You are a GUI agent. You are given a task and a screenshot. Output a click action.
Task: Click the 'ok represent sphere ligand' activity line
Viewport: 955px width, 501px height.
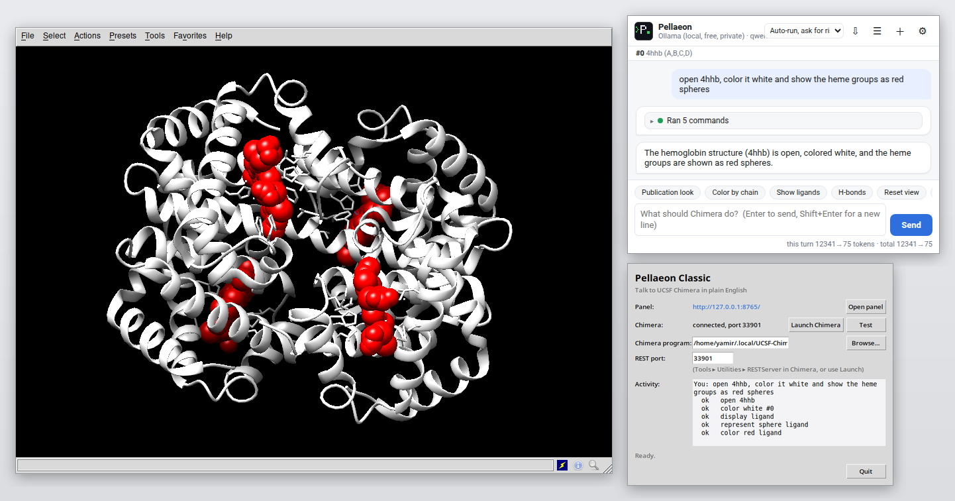click(x=754, y=425)
